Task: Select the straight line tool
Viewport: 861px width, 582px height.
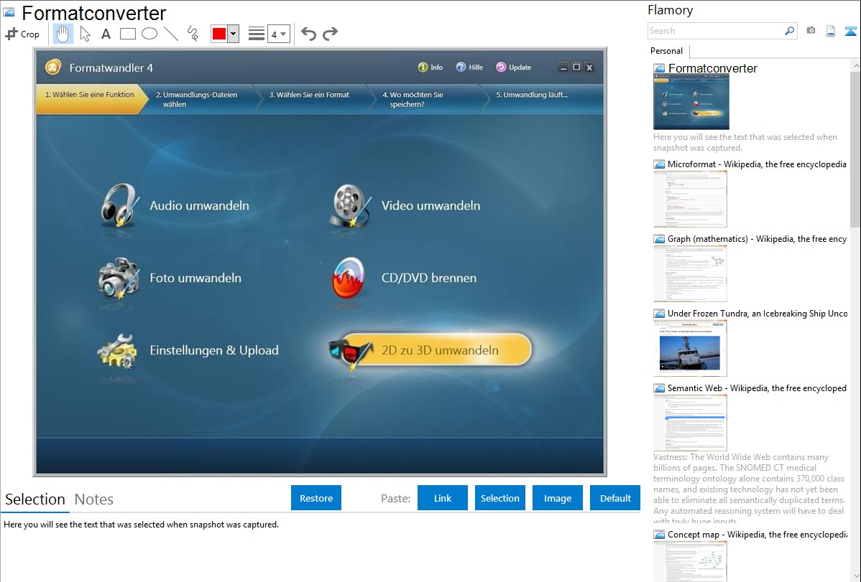Action: pyautogui.click(x=171, y=34)
